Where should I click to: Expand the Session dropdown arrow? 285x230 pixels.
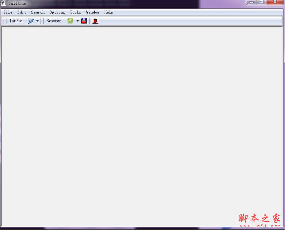(x=77, y=21)
